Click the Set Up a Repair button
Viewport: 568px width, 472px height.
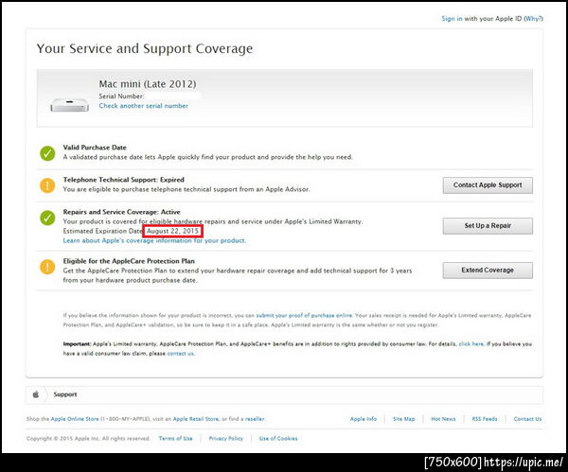click(488, 226)
